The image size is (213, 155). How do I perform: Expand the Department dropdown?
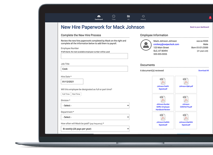(95, 117)
